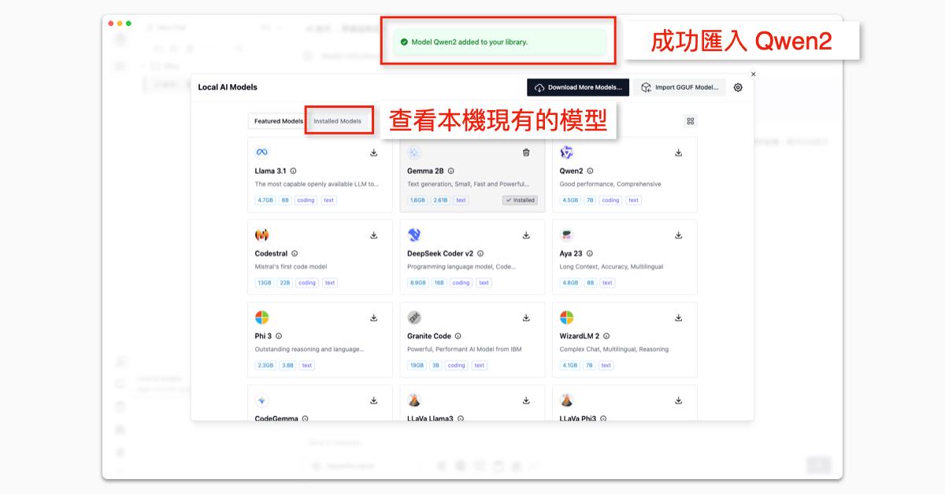Image resolution: width=945 pixels, height=494 pixels.
Task: Show info for Granite Code
Action: point(458,336)
